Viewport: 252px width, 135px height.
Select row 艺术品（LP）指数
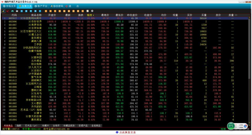pos(125,110)
